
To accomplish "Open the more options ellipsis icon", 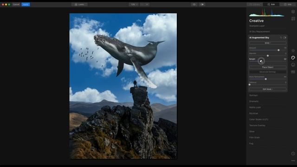I will coord(293,161).
